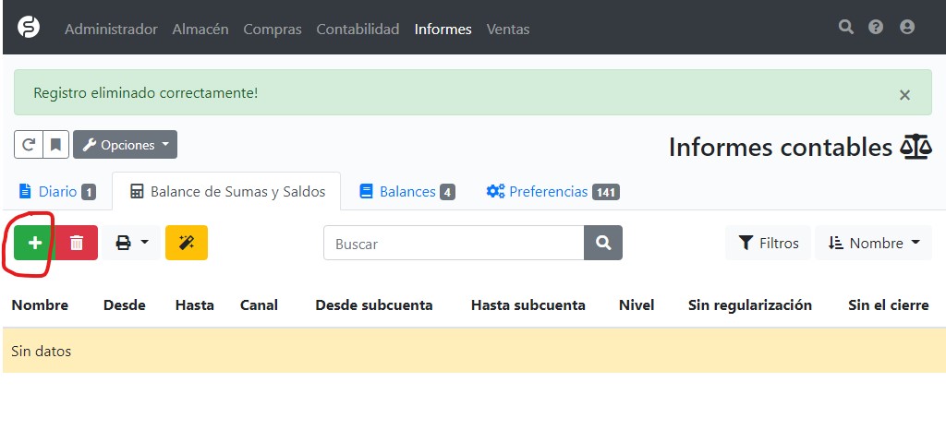The image size is (946, 442).
Task: Expand the Opciones dropdown
Action: point(125,145)
